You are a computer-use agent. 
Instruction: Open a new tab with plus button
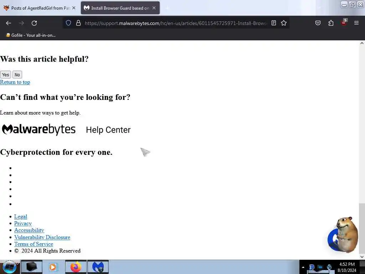167,8
